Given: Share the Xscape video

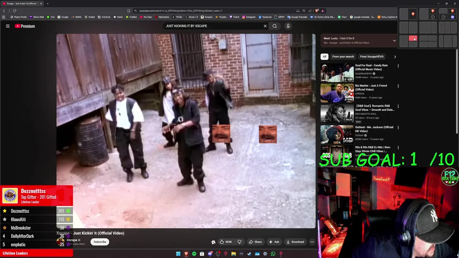Looking at the screenshot, I should 255,242.
